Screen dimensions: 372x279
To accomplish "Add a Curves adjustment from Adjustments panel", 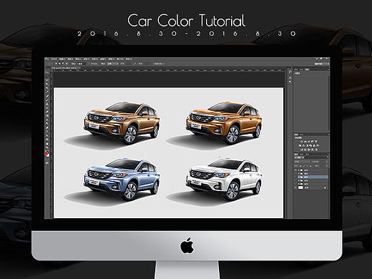I will pos(309,142).
